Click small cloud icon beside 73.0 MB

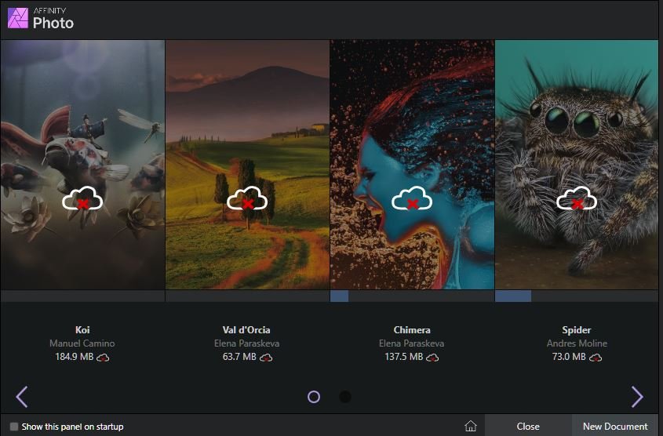click(x=596, y=358)
